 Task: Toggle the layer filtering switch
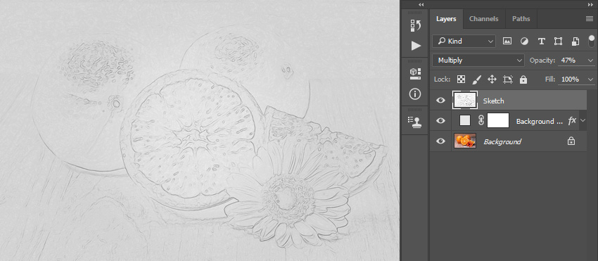(x=592, y=42)
